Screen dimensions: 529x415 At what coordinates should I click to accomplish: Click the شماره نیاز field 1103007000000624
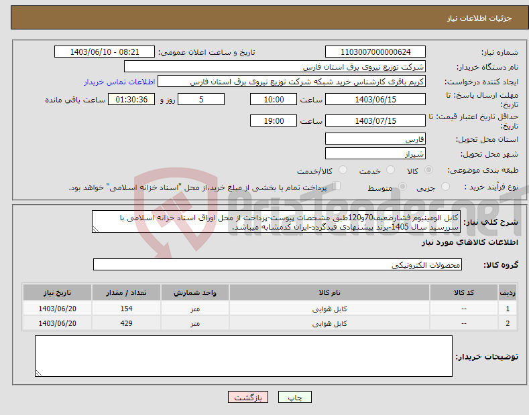click(375, 52)
